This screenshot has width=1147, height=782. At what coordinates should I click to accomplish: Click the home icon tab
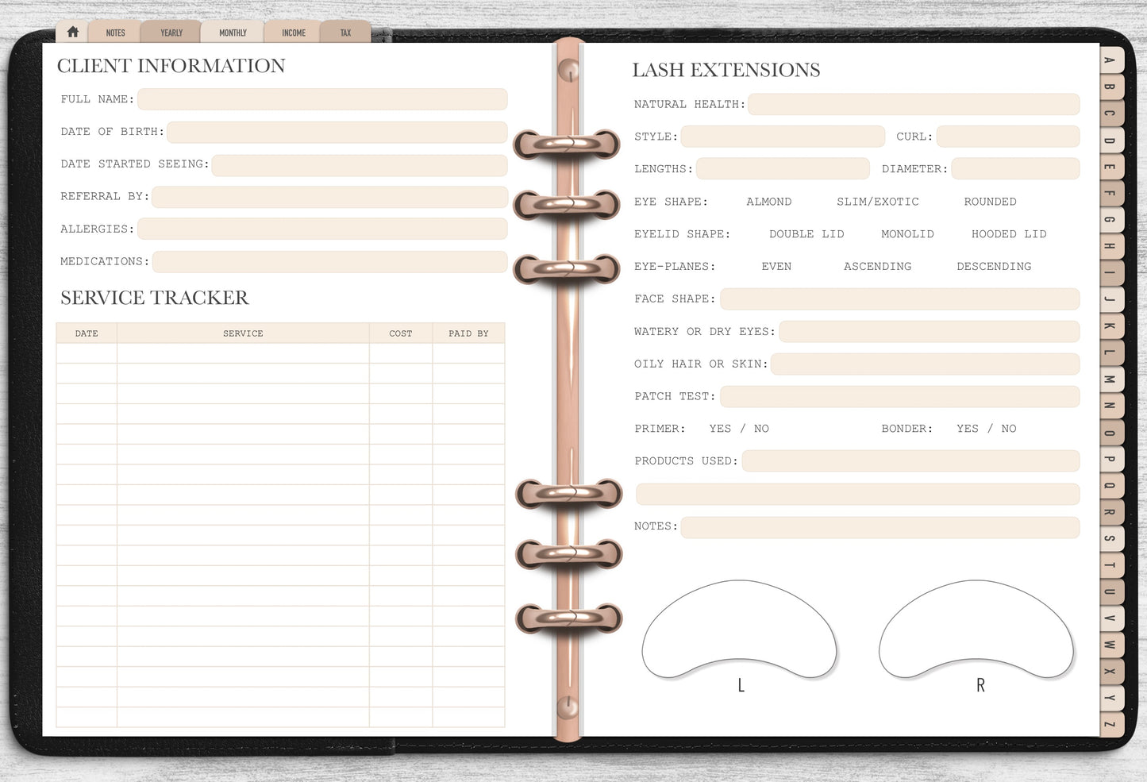point(73,33)
